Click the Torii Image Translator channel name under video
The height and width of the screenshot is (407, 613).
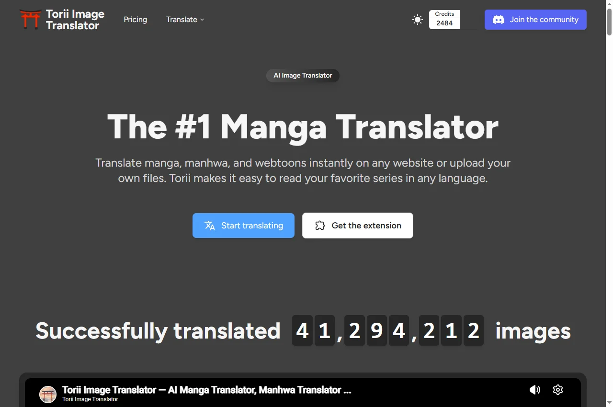click(90, 399)
